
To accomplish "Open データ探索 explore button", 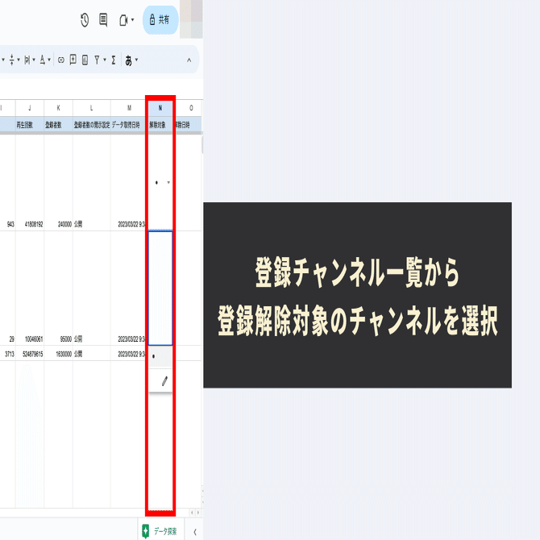I will click(x=161, y=531).
